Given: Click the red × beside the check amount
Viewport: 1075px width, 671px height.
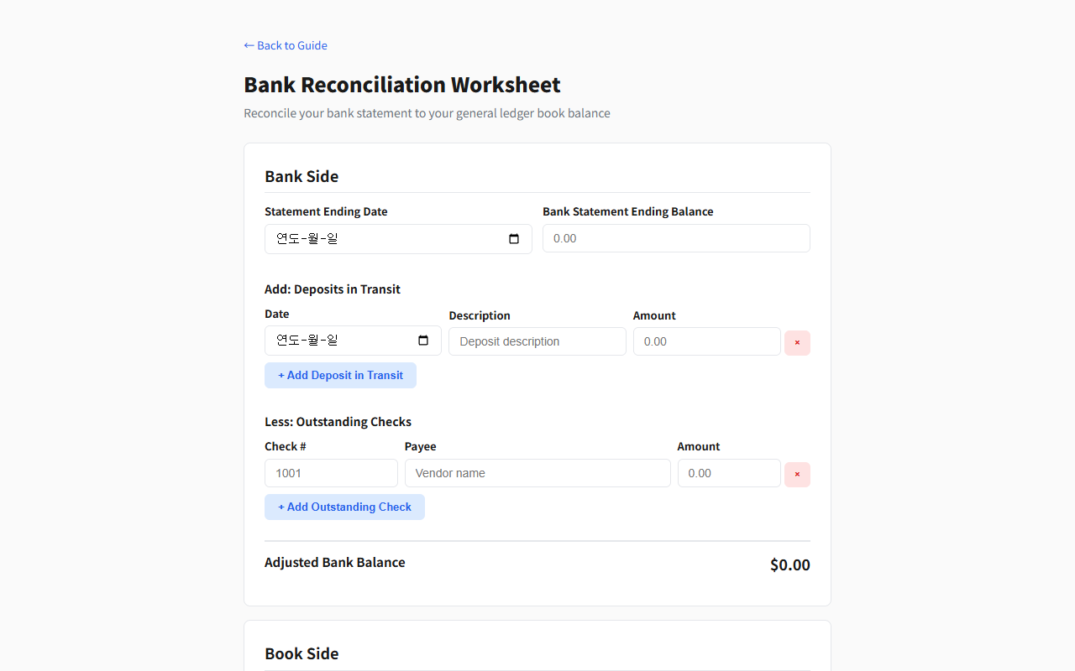Looking at the screenshot, I should (x=796, y=474).
